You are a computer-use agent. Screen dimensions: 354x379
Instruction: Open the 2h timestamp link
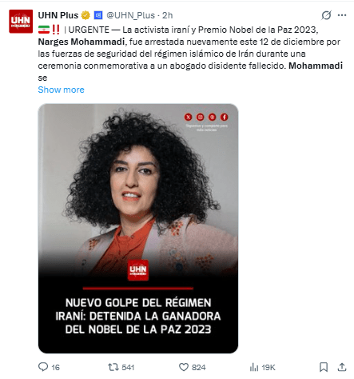pos(168,15)
